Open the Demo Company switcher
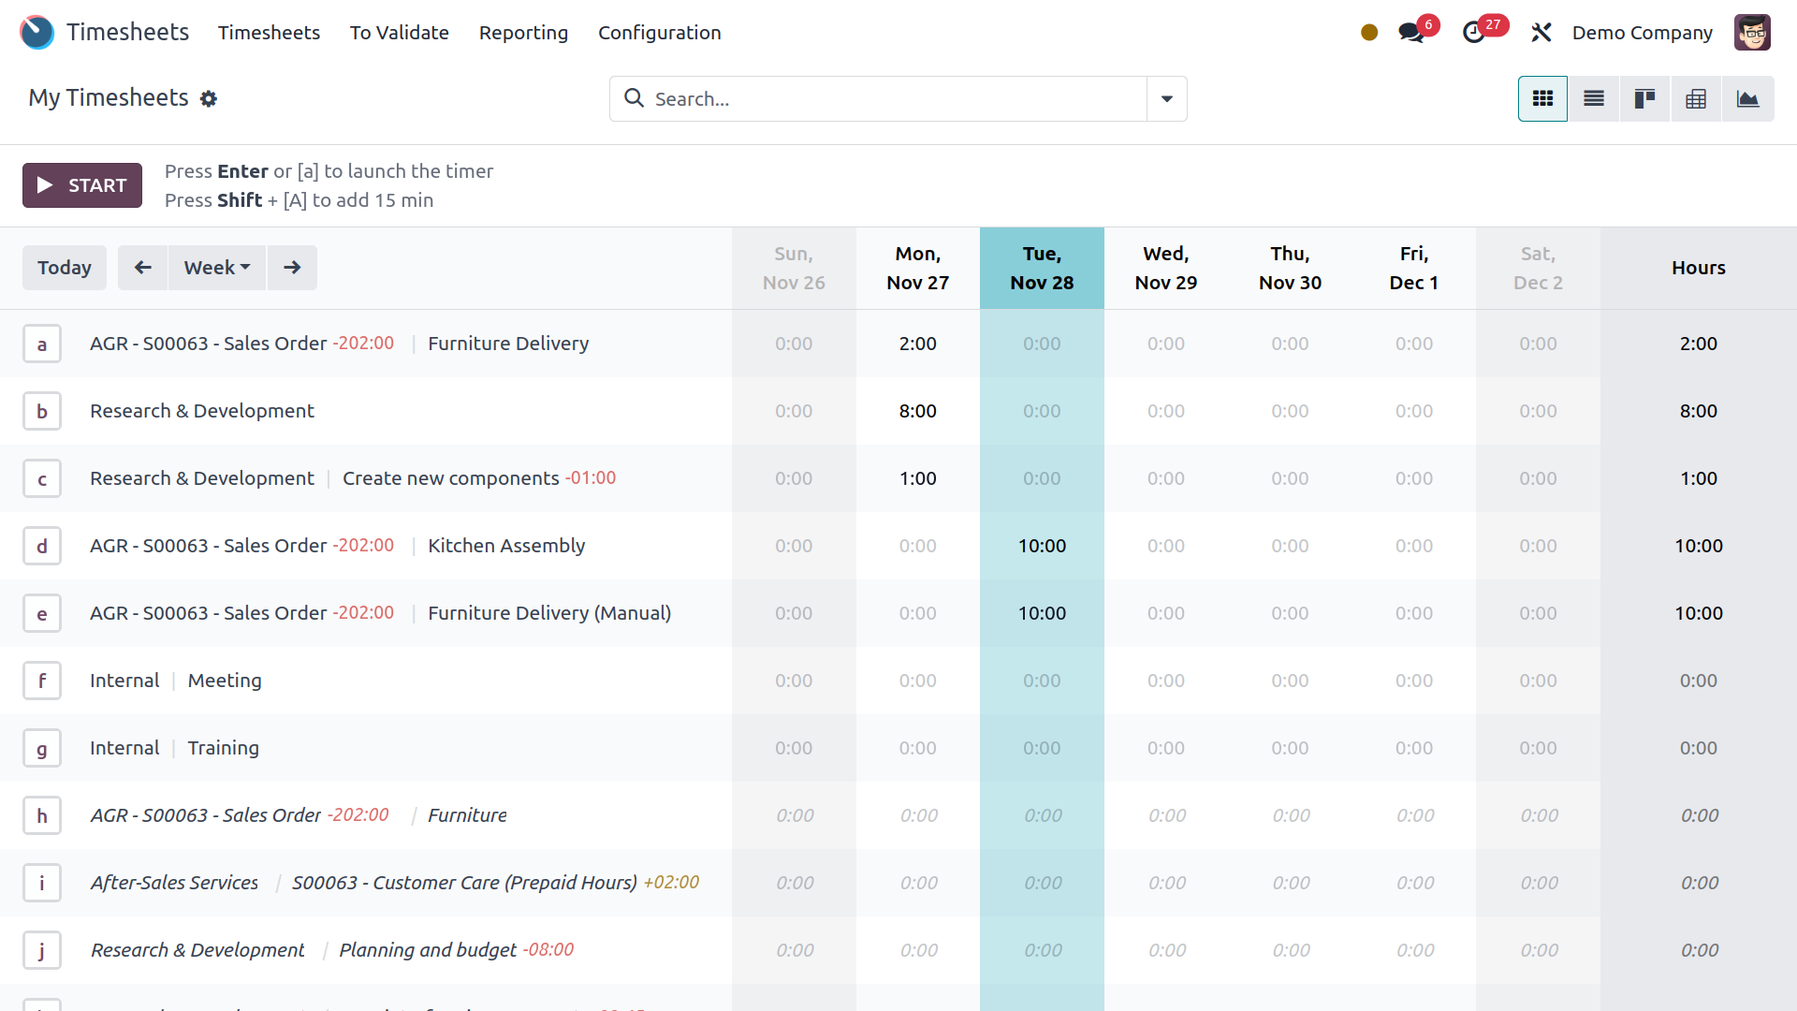 1642,33
